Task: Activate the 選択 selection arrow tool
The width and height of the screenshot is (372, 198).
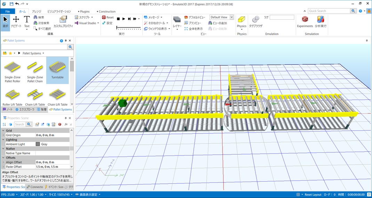Action: pyautogui.click(x=6, y=23)
